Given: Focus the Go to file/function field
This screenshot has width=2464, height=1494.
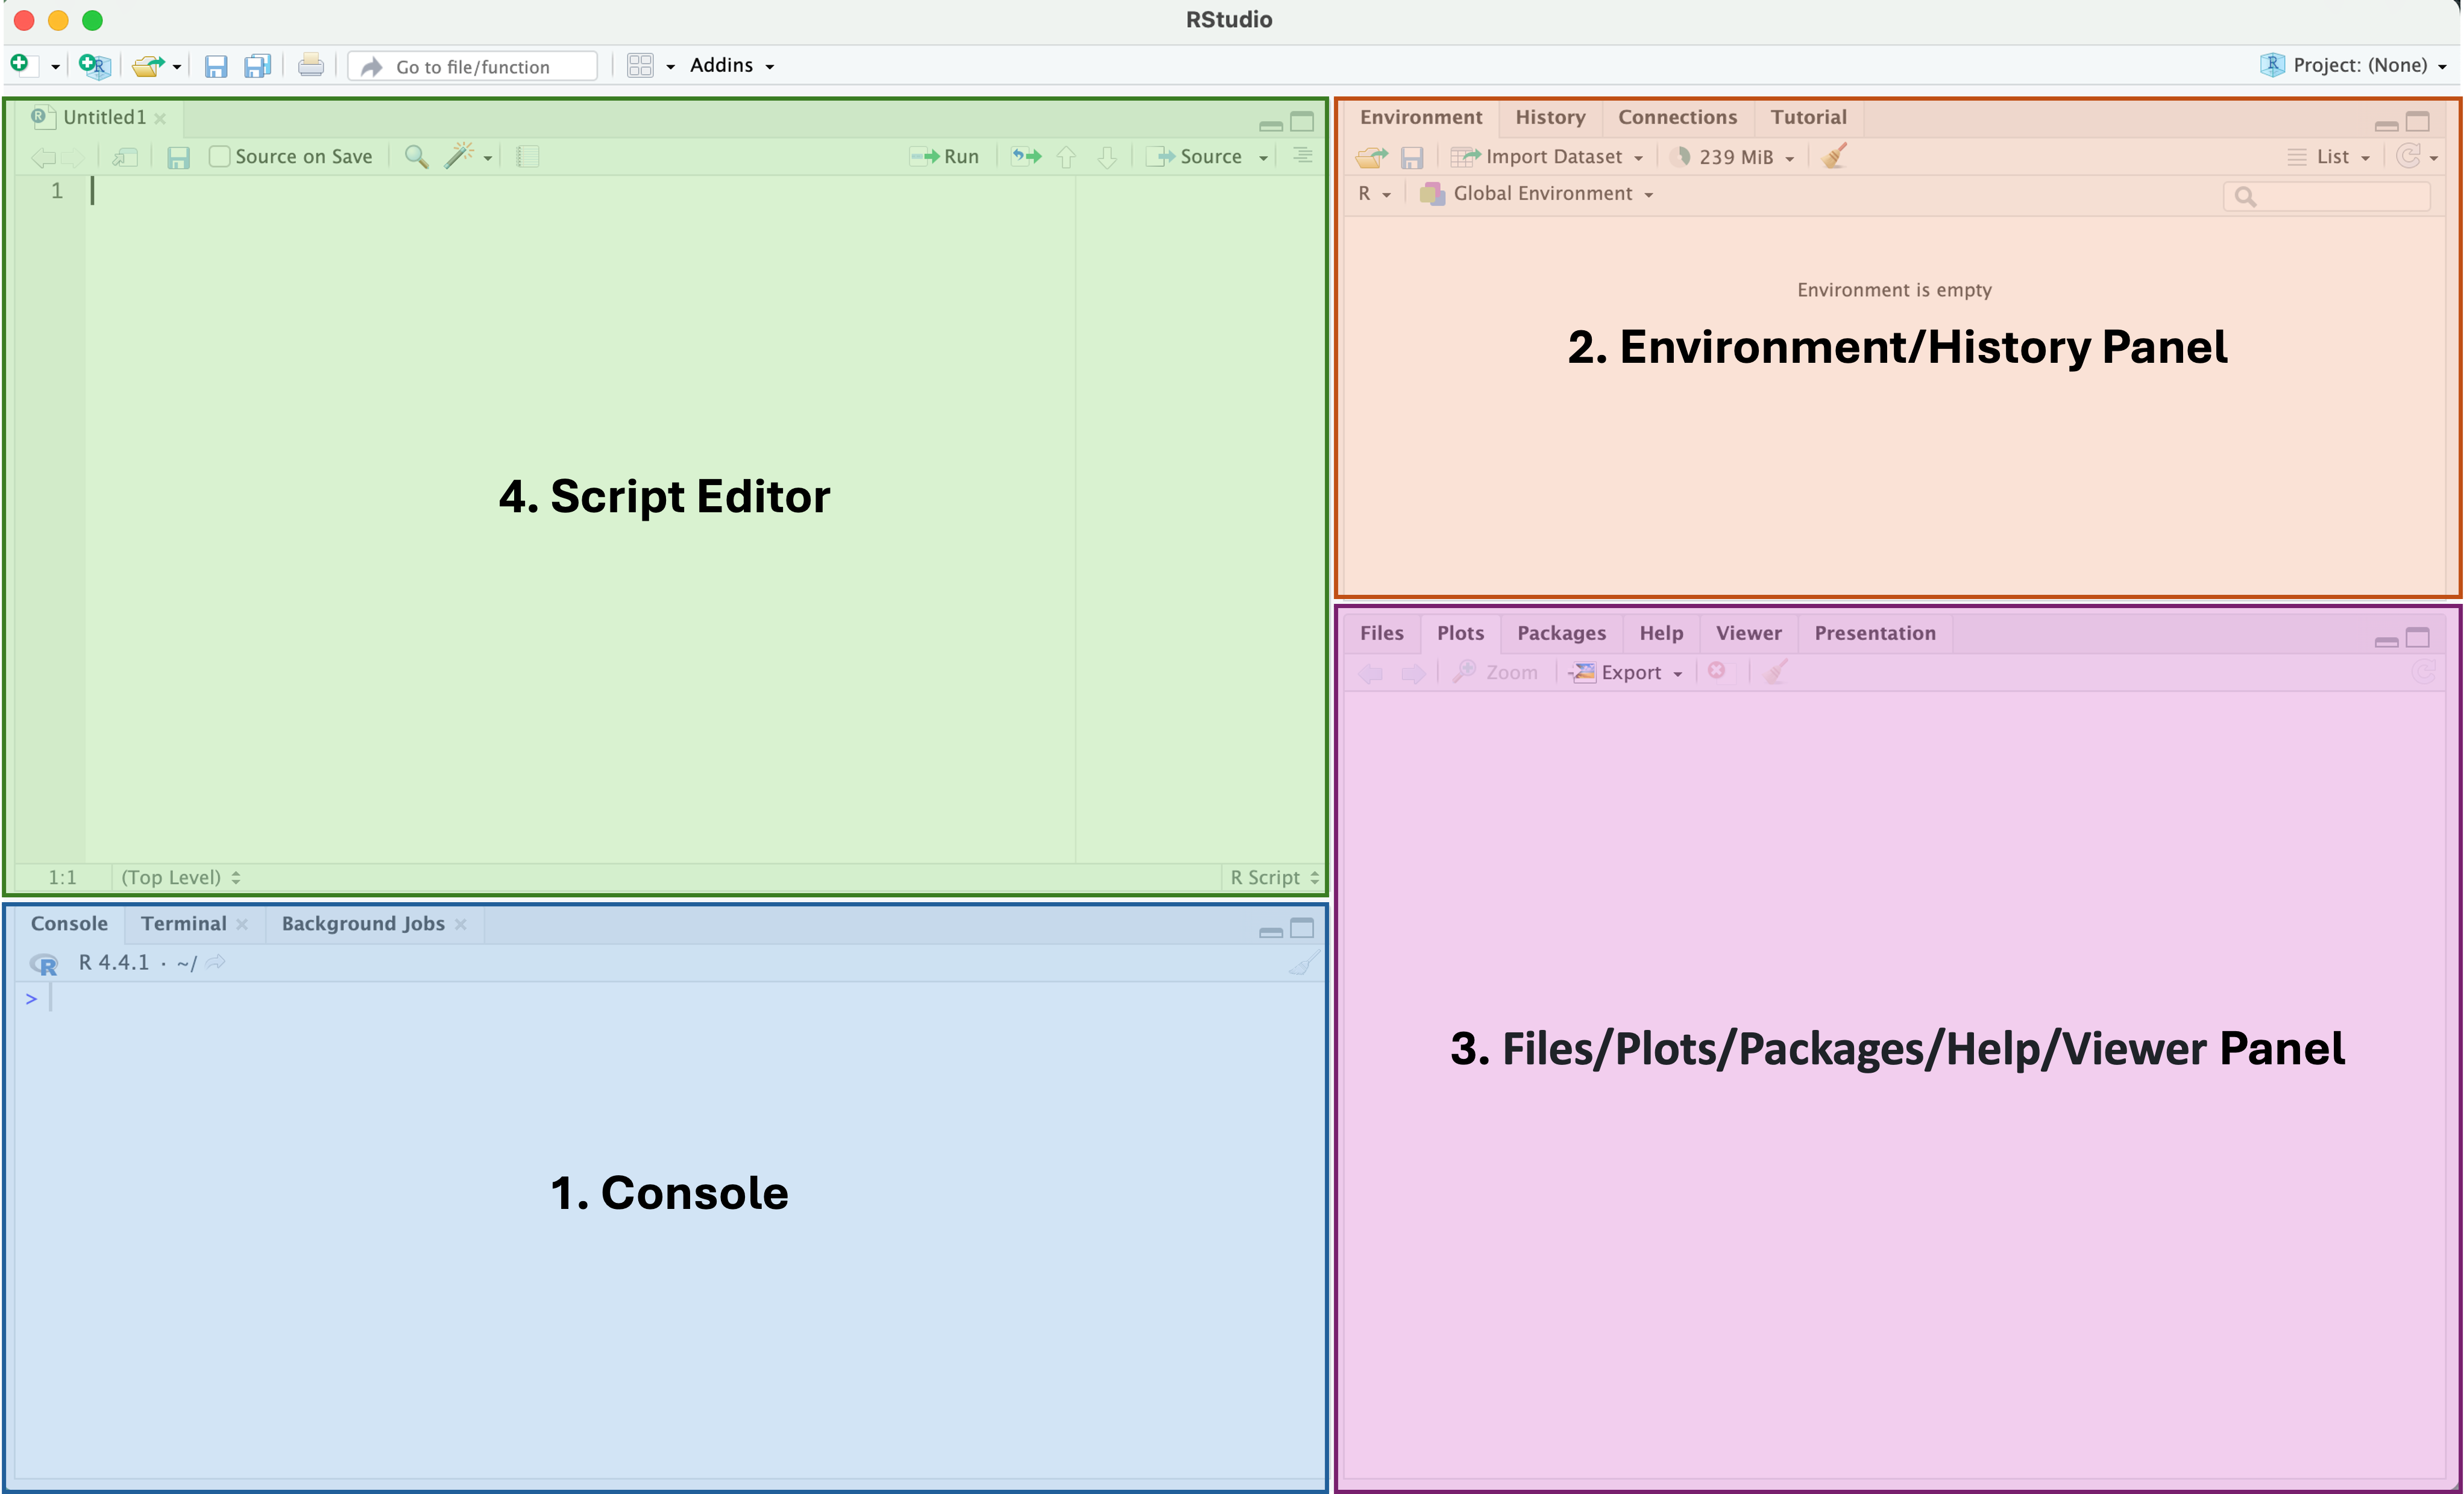Looking at the screenshot, I should click(x=473, y=66).
